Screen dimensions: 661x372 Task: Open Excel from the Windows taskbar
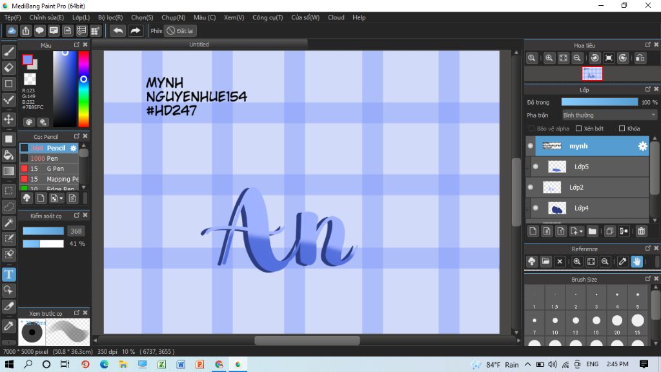click(x=161, y=364)
